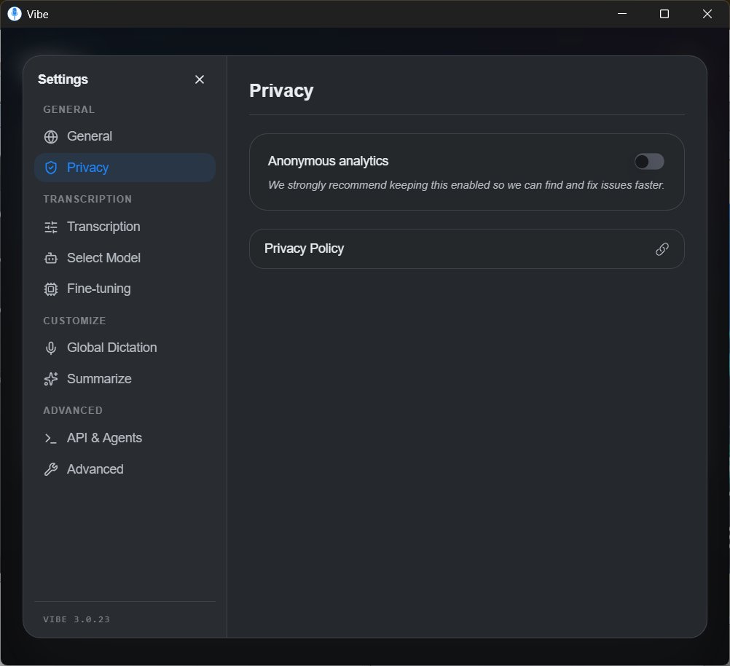The height and width of the screenshot is (666, 730).
Task: Open the Transcription settings section
Action: [125, 227]
